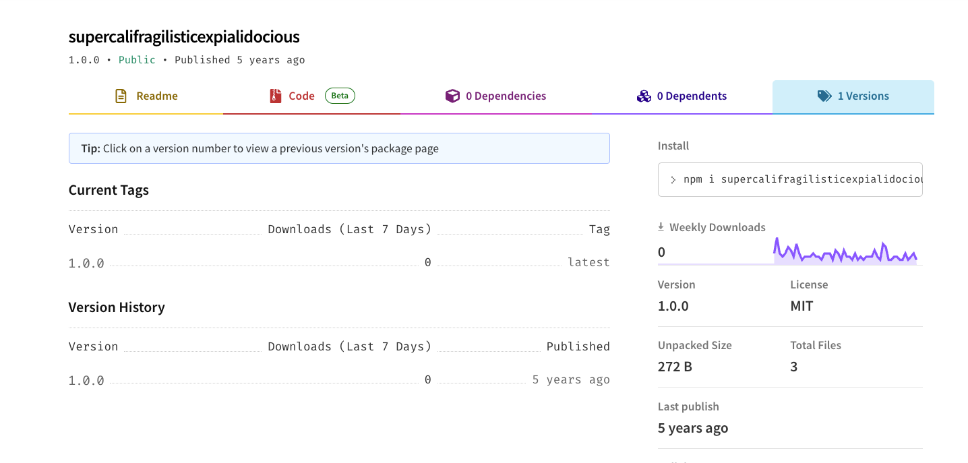The image size is (968, 463).
Task: Open version 1.0.0 under Version History
Action: (x=86, y=380)
